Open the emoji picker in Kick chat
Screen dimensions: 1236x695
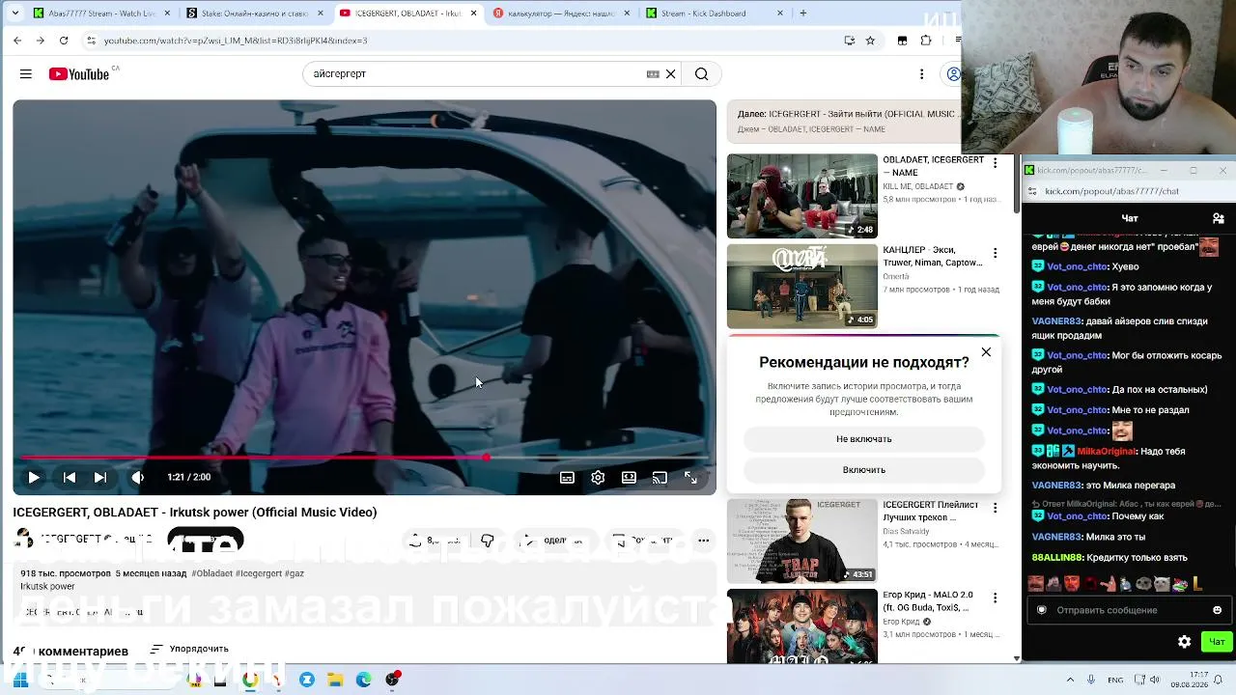1217,610
